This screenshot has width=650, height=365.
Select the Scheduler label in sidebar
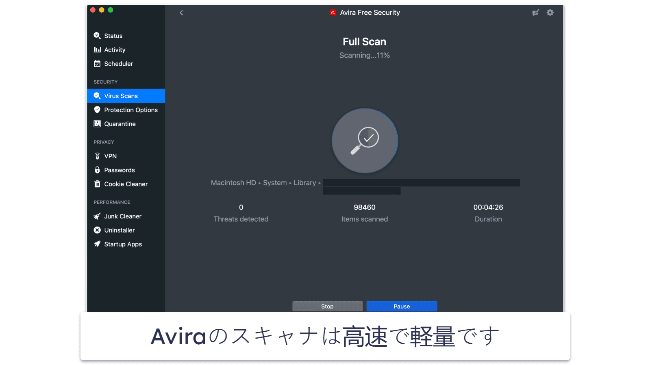(x=119, y=64)
